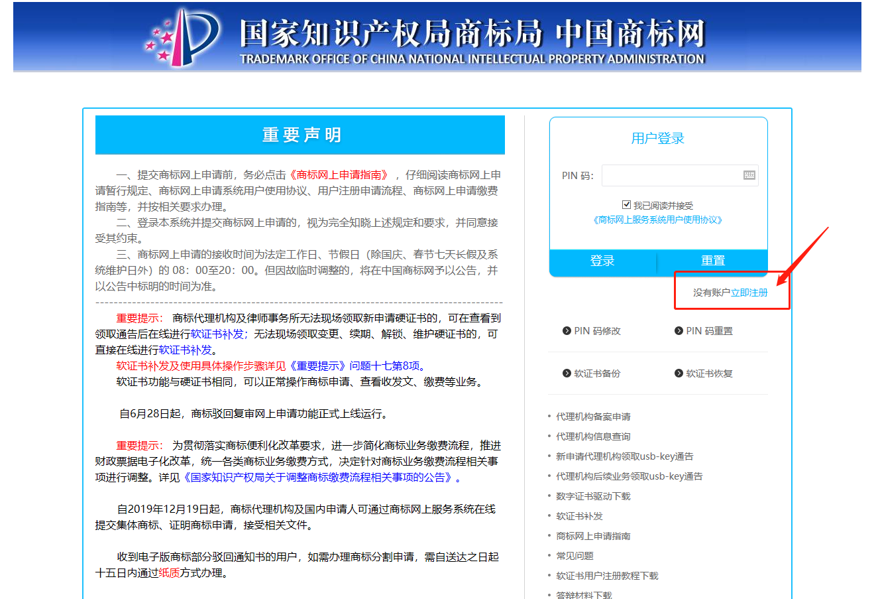Click the arrow icon beside 软证书恢复
This screenshot has height=599, width=878.
click(x=679, y=373)
